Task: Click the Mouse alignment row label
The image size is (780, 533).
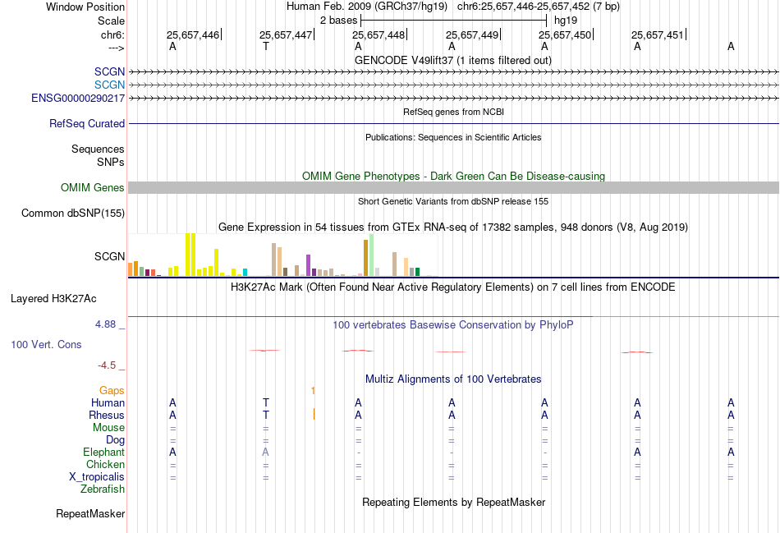Action: 108,428
